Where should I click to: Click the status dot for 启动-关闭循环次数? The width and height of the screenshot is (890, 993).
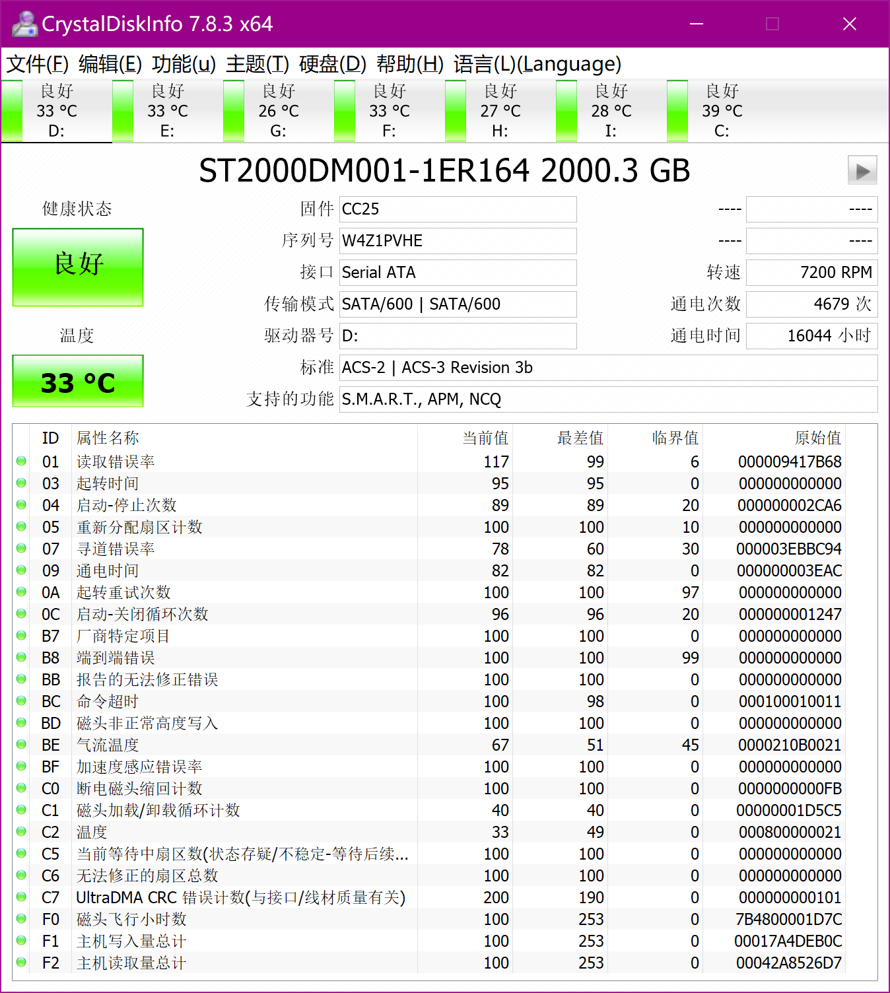(21, 613)
